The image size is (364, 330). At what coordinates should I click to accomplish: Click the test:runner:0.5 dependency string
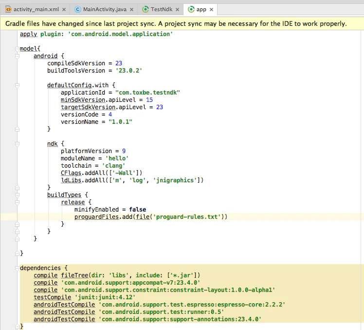[x=161, y=312]
